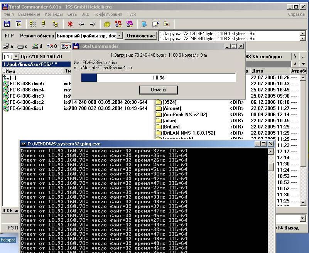This screenshot has height=253, width=309.
Task: Select the [BriLAN NMS 1.6.0.152] folder
Action: click(x=186, y=133)
